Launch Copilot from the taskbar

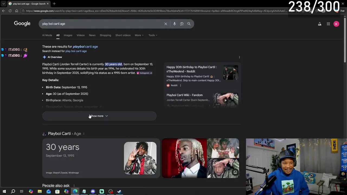pos(31,191)
